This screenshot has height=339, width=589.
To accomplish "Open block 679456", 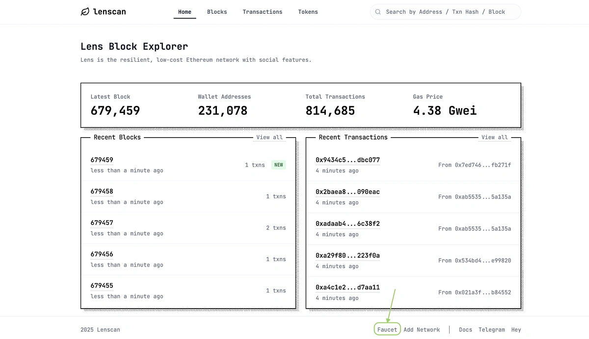I will pyautogui.click(x=102, y=254).
